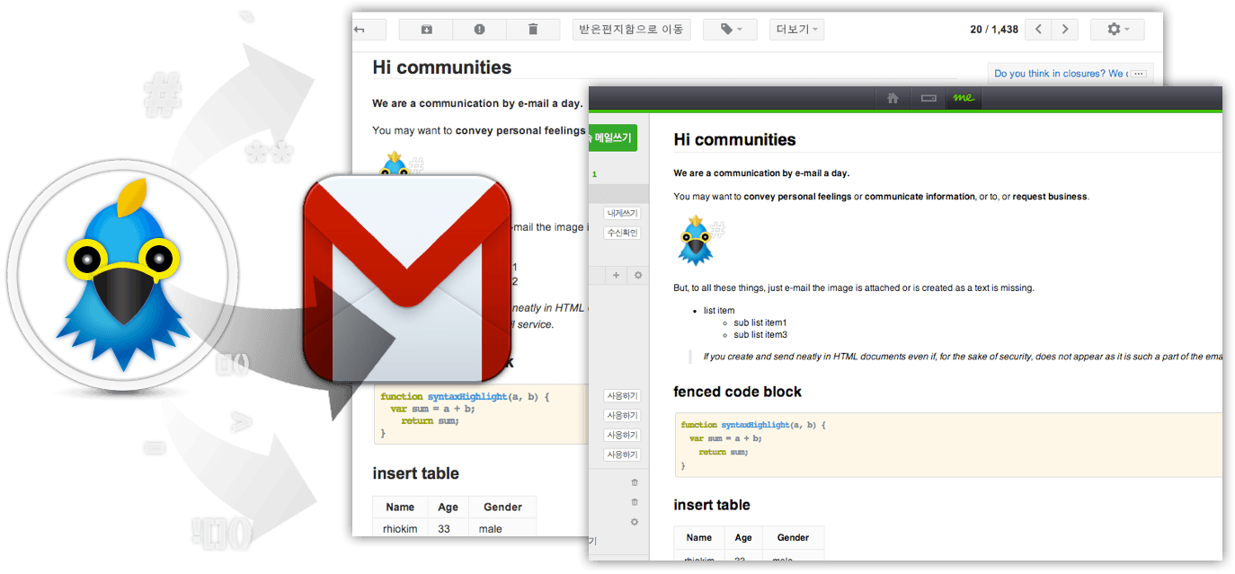Click the large Gmail envelope logo
1235x574 pixels.
(x=406, y=277)
